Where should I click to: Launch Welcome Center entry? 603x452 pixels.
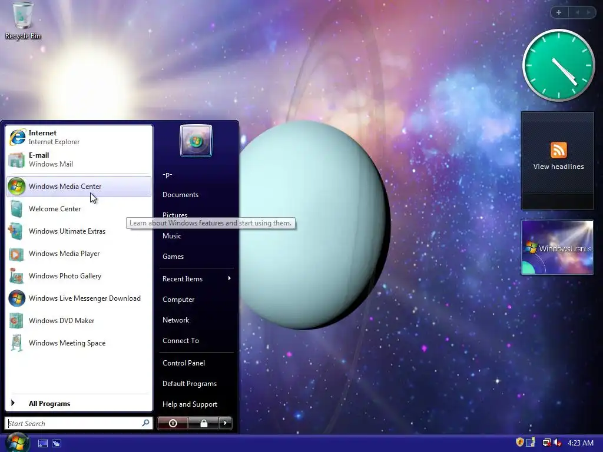click(x=79, y=209)
